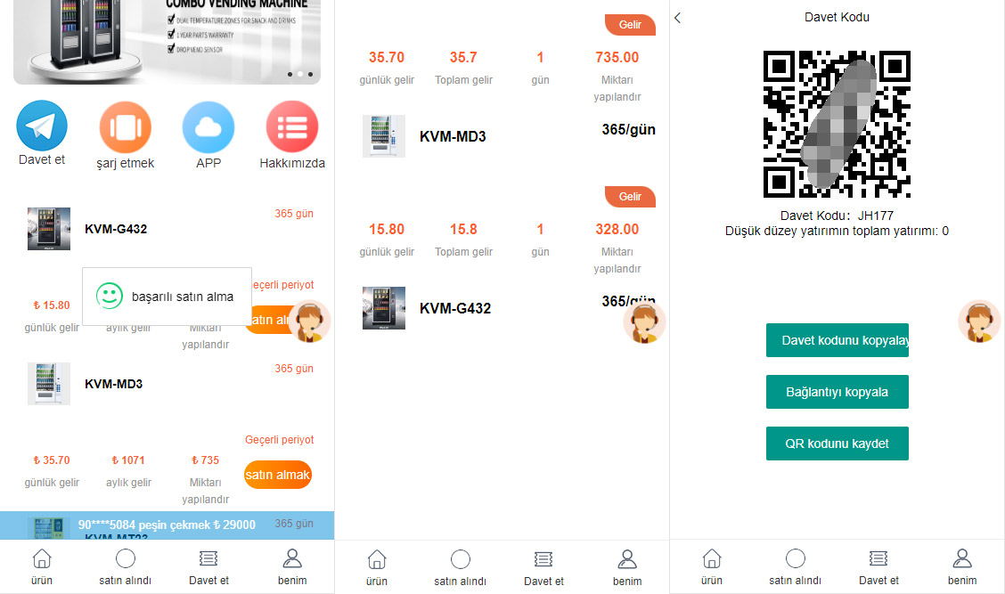
Task: Click '365/gün' next to purchased KVM-MD3
Action: 629,129
